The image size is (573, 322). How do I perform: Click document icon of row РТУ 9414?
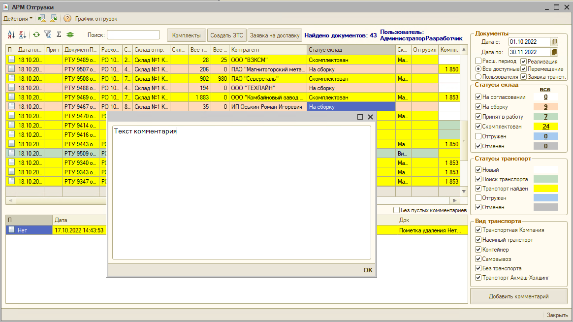pyautogui.click(x=11, y=125)
